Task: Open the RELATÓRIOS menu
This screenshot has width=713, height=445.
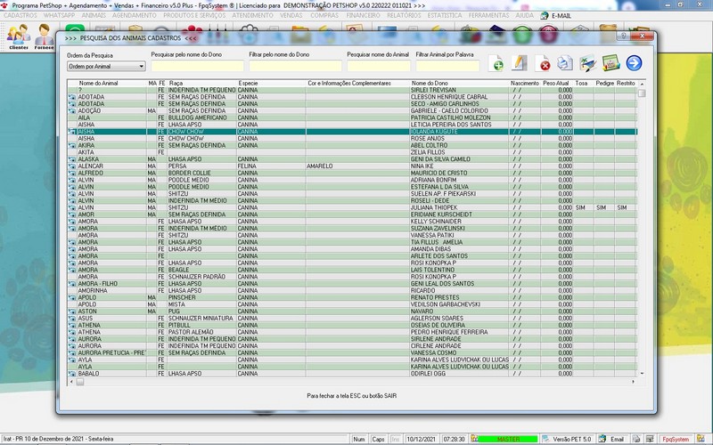Action: (x=404, y=15)
